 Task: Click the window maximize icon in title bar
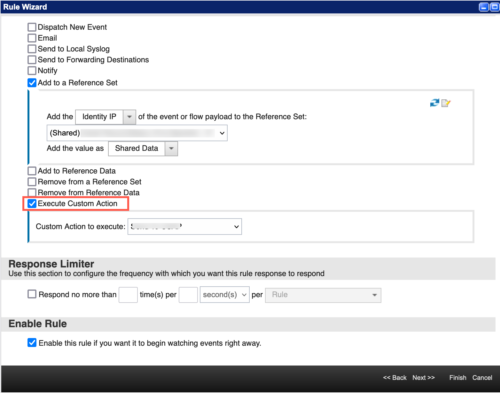point(494,7)
